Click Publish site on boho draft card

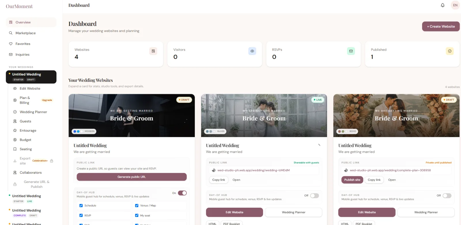click(352, 180)
